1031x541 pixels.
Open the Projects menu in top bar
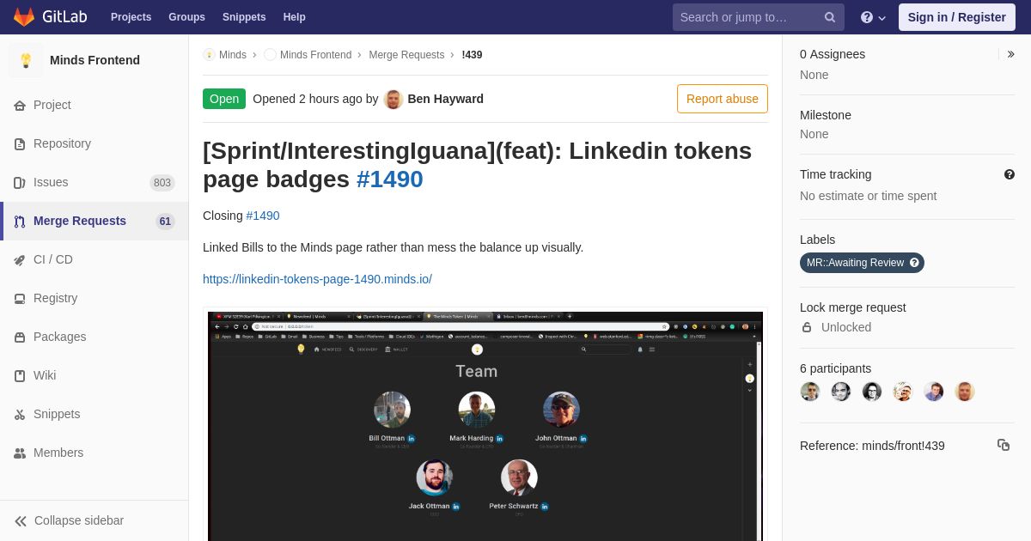(131, 17)
